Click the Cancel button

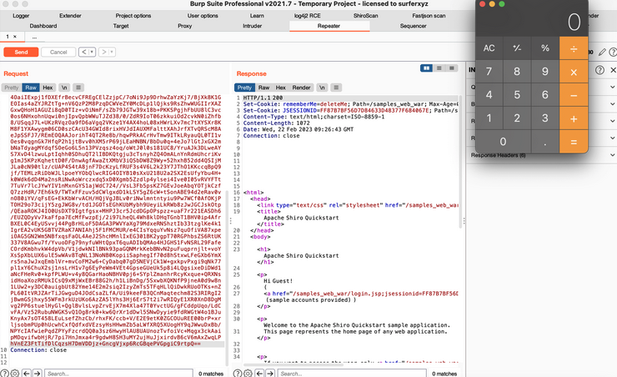pyautogui.click(x=58, y=52)
